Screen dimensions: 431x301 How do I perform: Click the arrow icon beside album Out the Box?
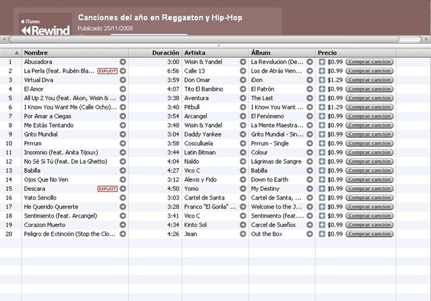pos(310,234)
